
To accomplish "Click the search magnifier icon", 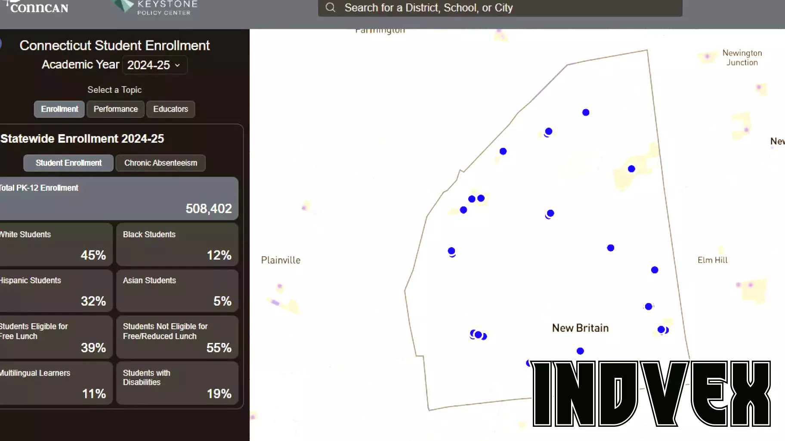I will [330, 8].
